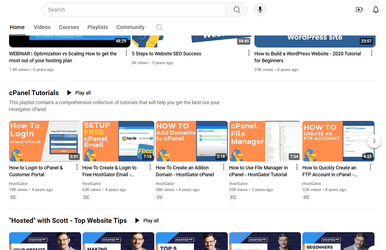Open the File Manager cPanel tutorial video
Screen dimensions: 386x250
pos(265,141)
